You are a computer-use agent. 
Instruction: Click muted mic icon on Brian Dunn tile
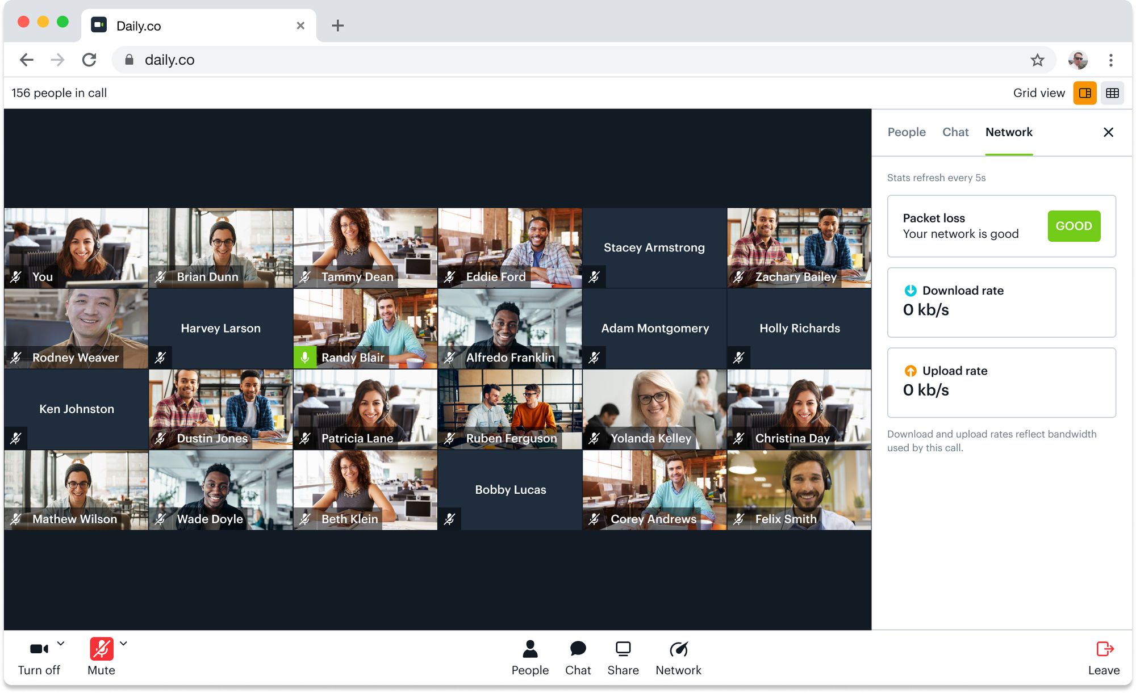161,277
